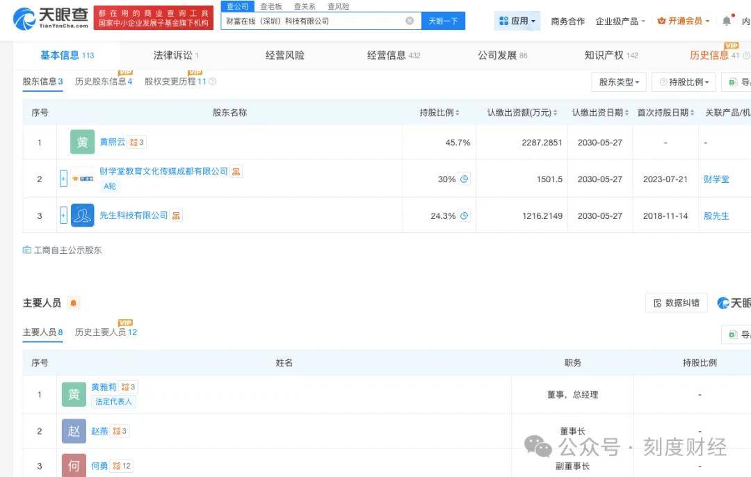
Task: Open 持股比例 filter dropdown
Action: click(x=684, y=82)
